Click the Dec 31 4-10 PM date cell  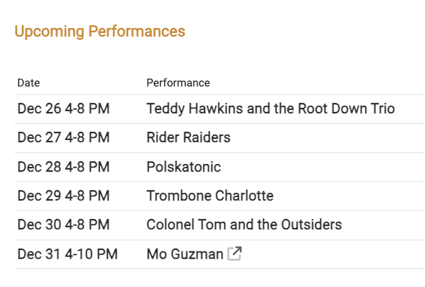[x=68, y=254]
